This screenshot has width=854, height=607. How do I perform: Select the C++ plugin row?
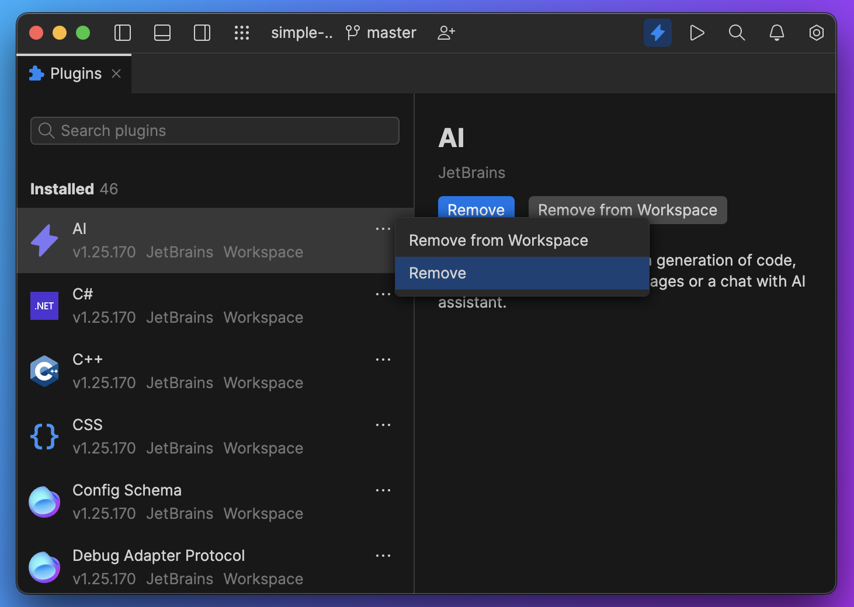click(215, 371)
